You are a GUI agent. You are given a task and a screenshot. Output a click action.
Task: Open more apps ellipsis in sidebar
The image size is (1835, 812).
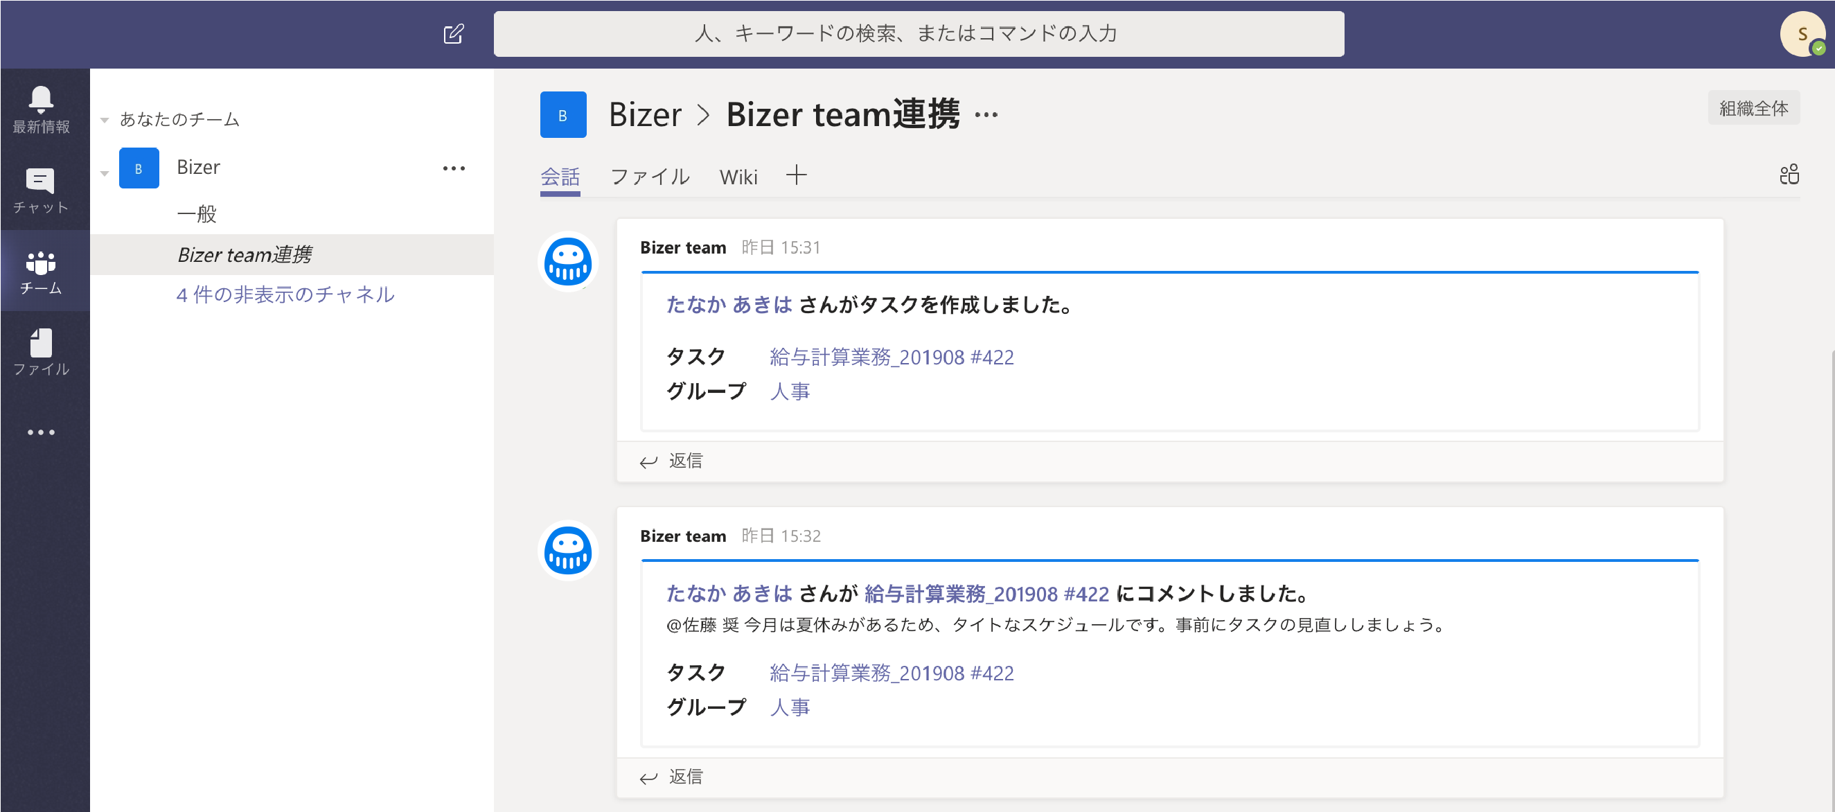41,432
